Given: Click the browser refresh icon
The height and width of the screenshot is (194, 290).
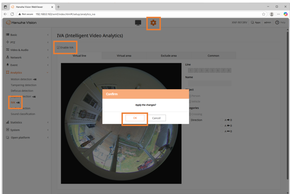Looking at the screenshot, I should 12,14.
